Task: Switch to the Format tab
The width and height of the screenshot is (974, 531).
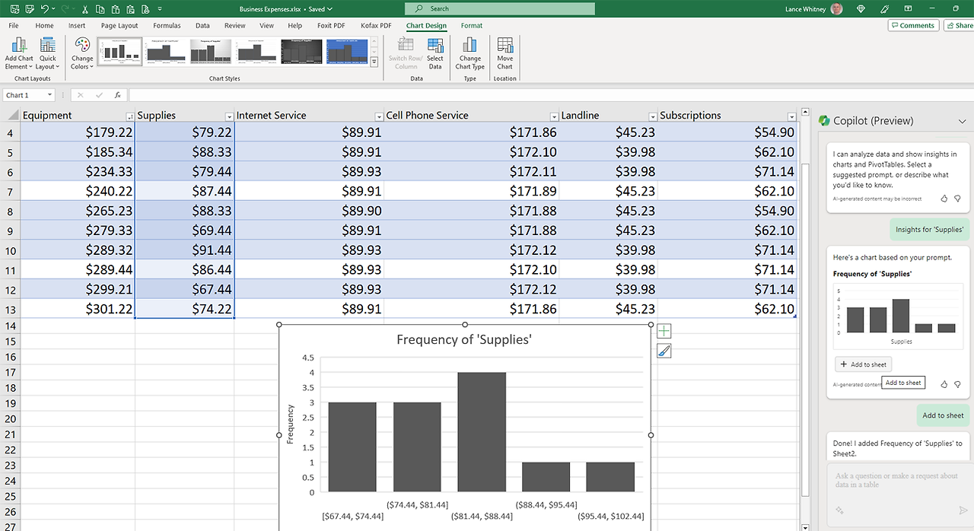Action: pos(472,25)
